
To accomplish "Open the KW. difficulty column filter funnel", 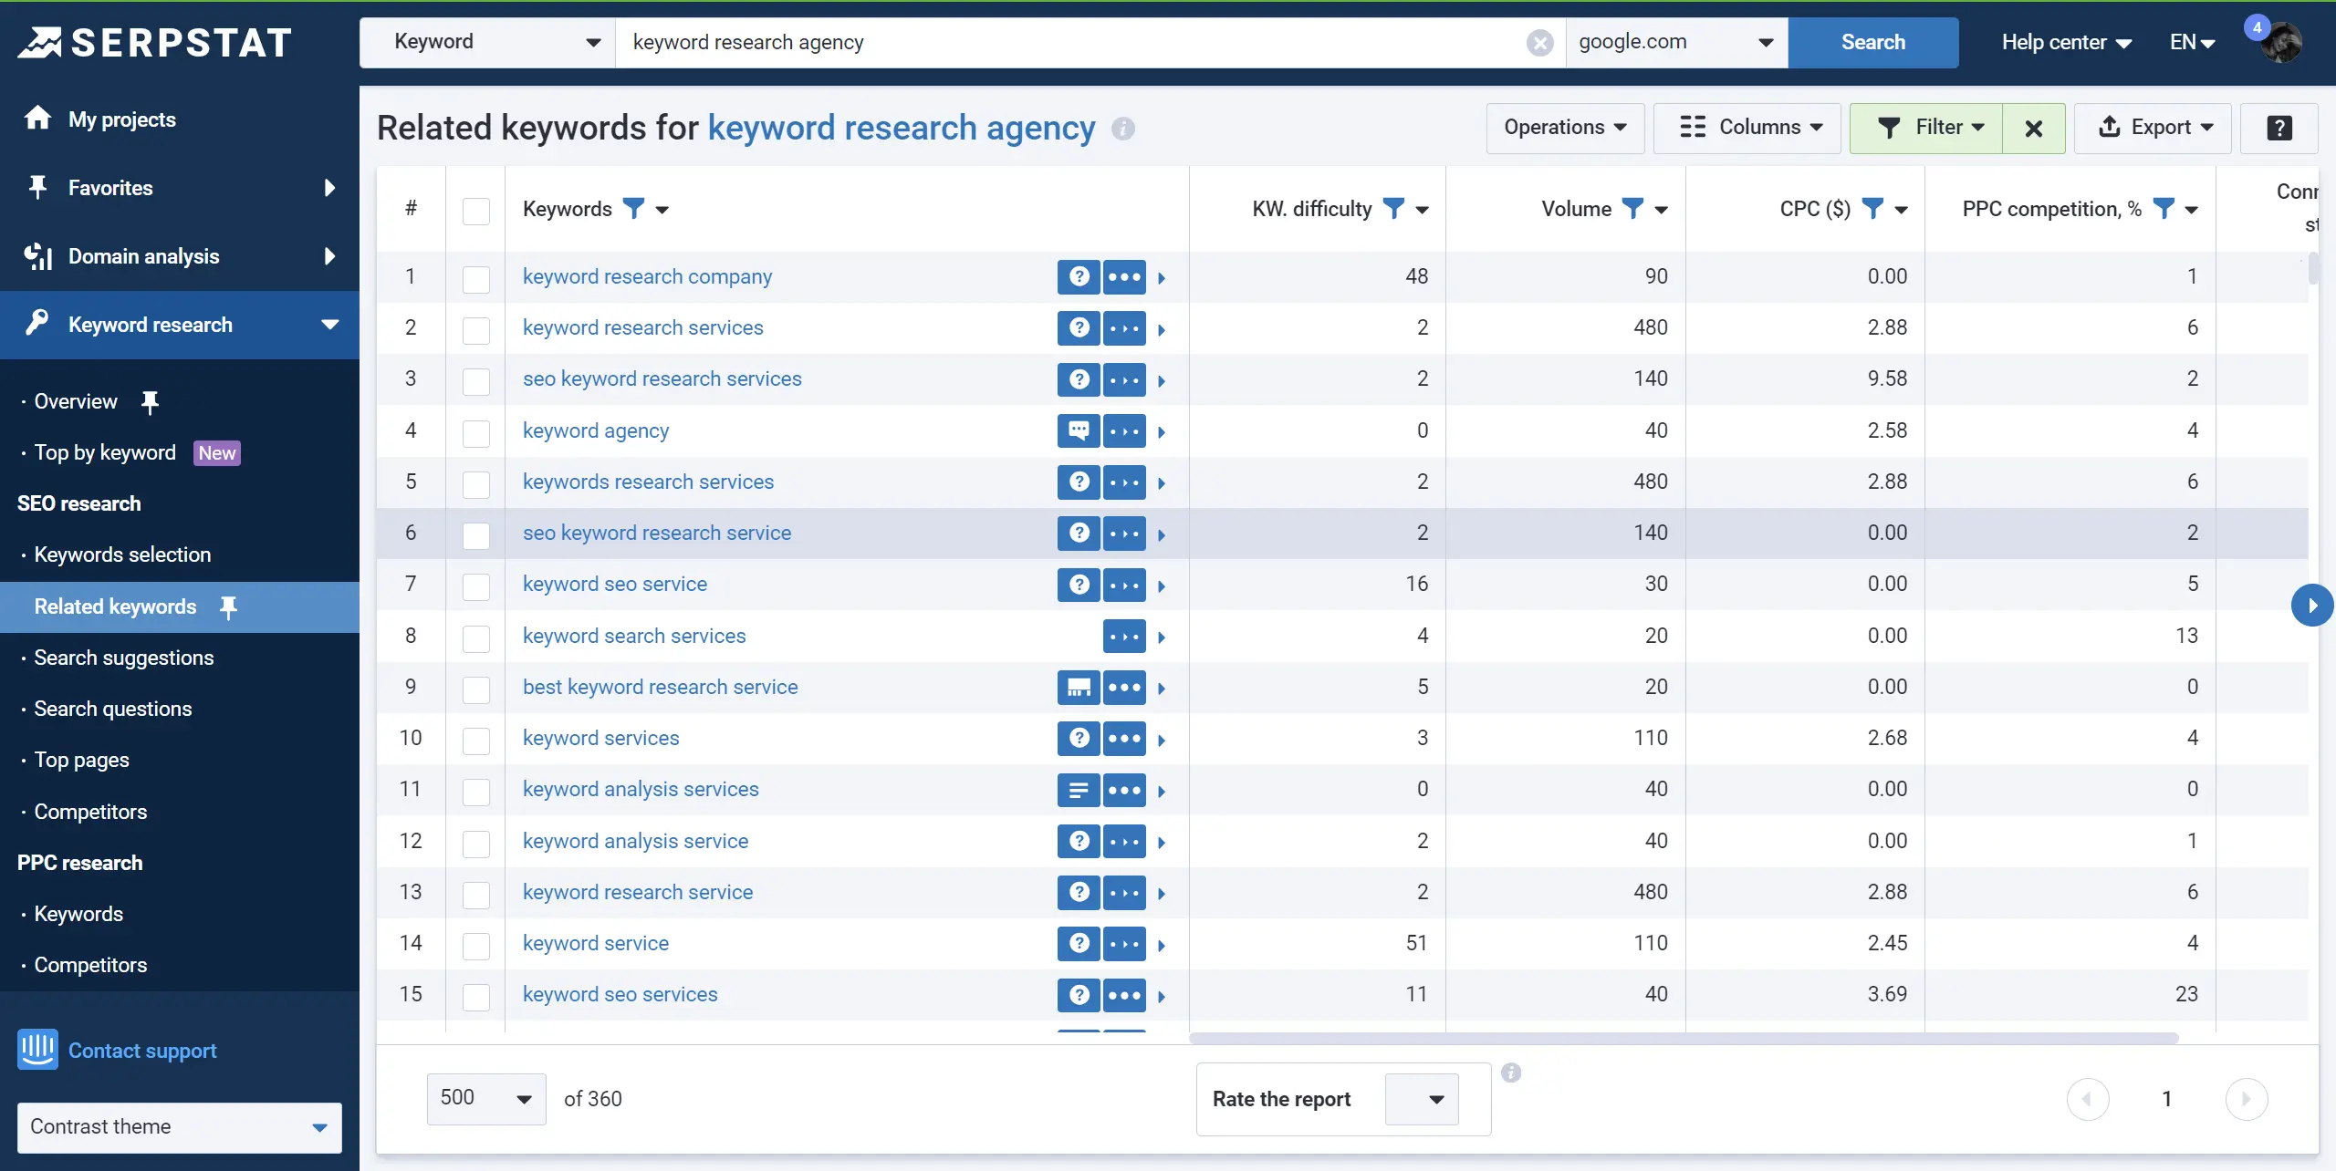I will tap(1394, 208).
